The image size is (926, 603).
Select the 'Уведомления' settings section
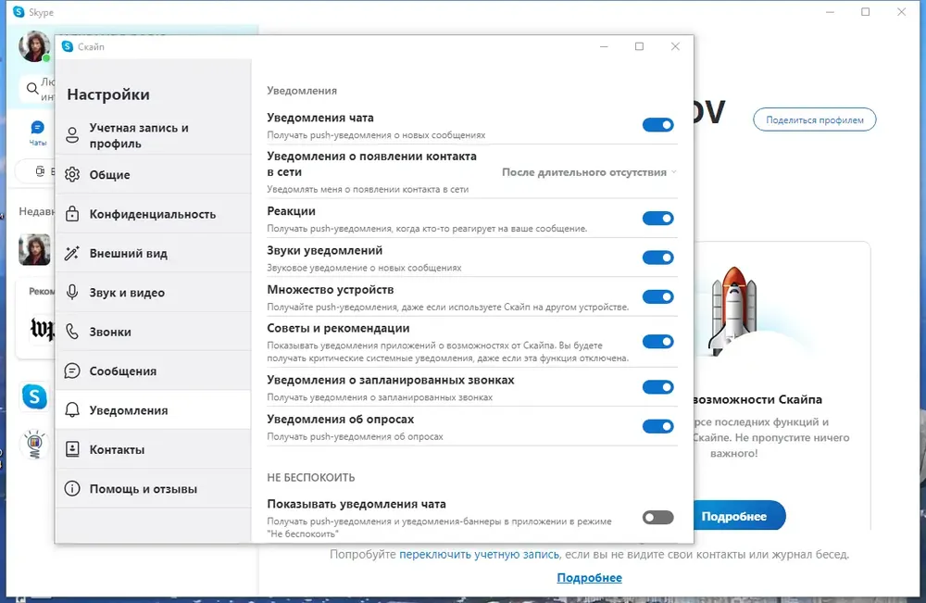pos(153,410)
